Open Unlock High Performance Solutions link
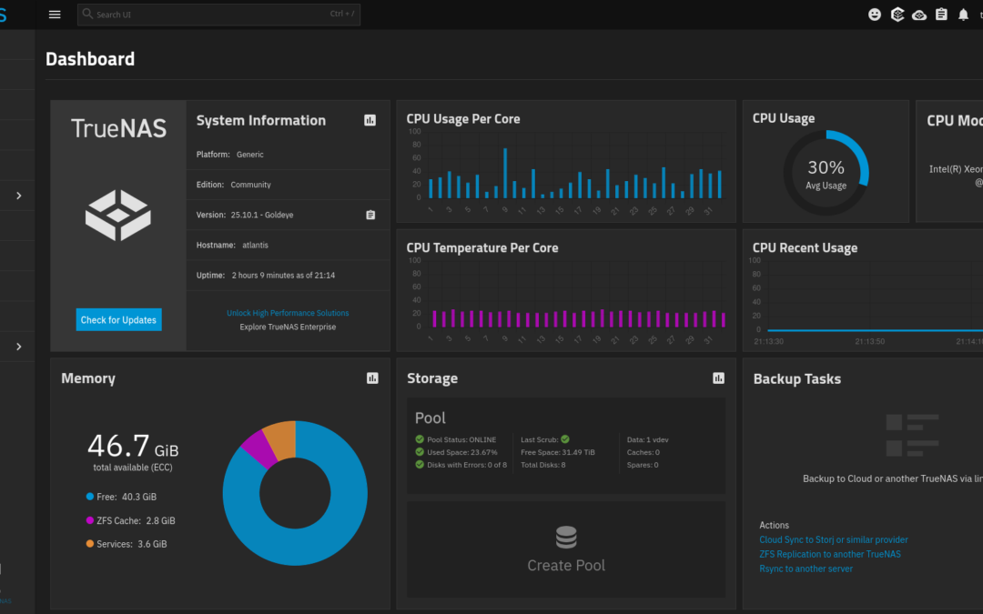The height and width of the screenshot is (614, 983). pyautogui.click(x=288, y=312)
